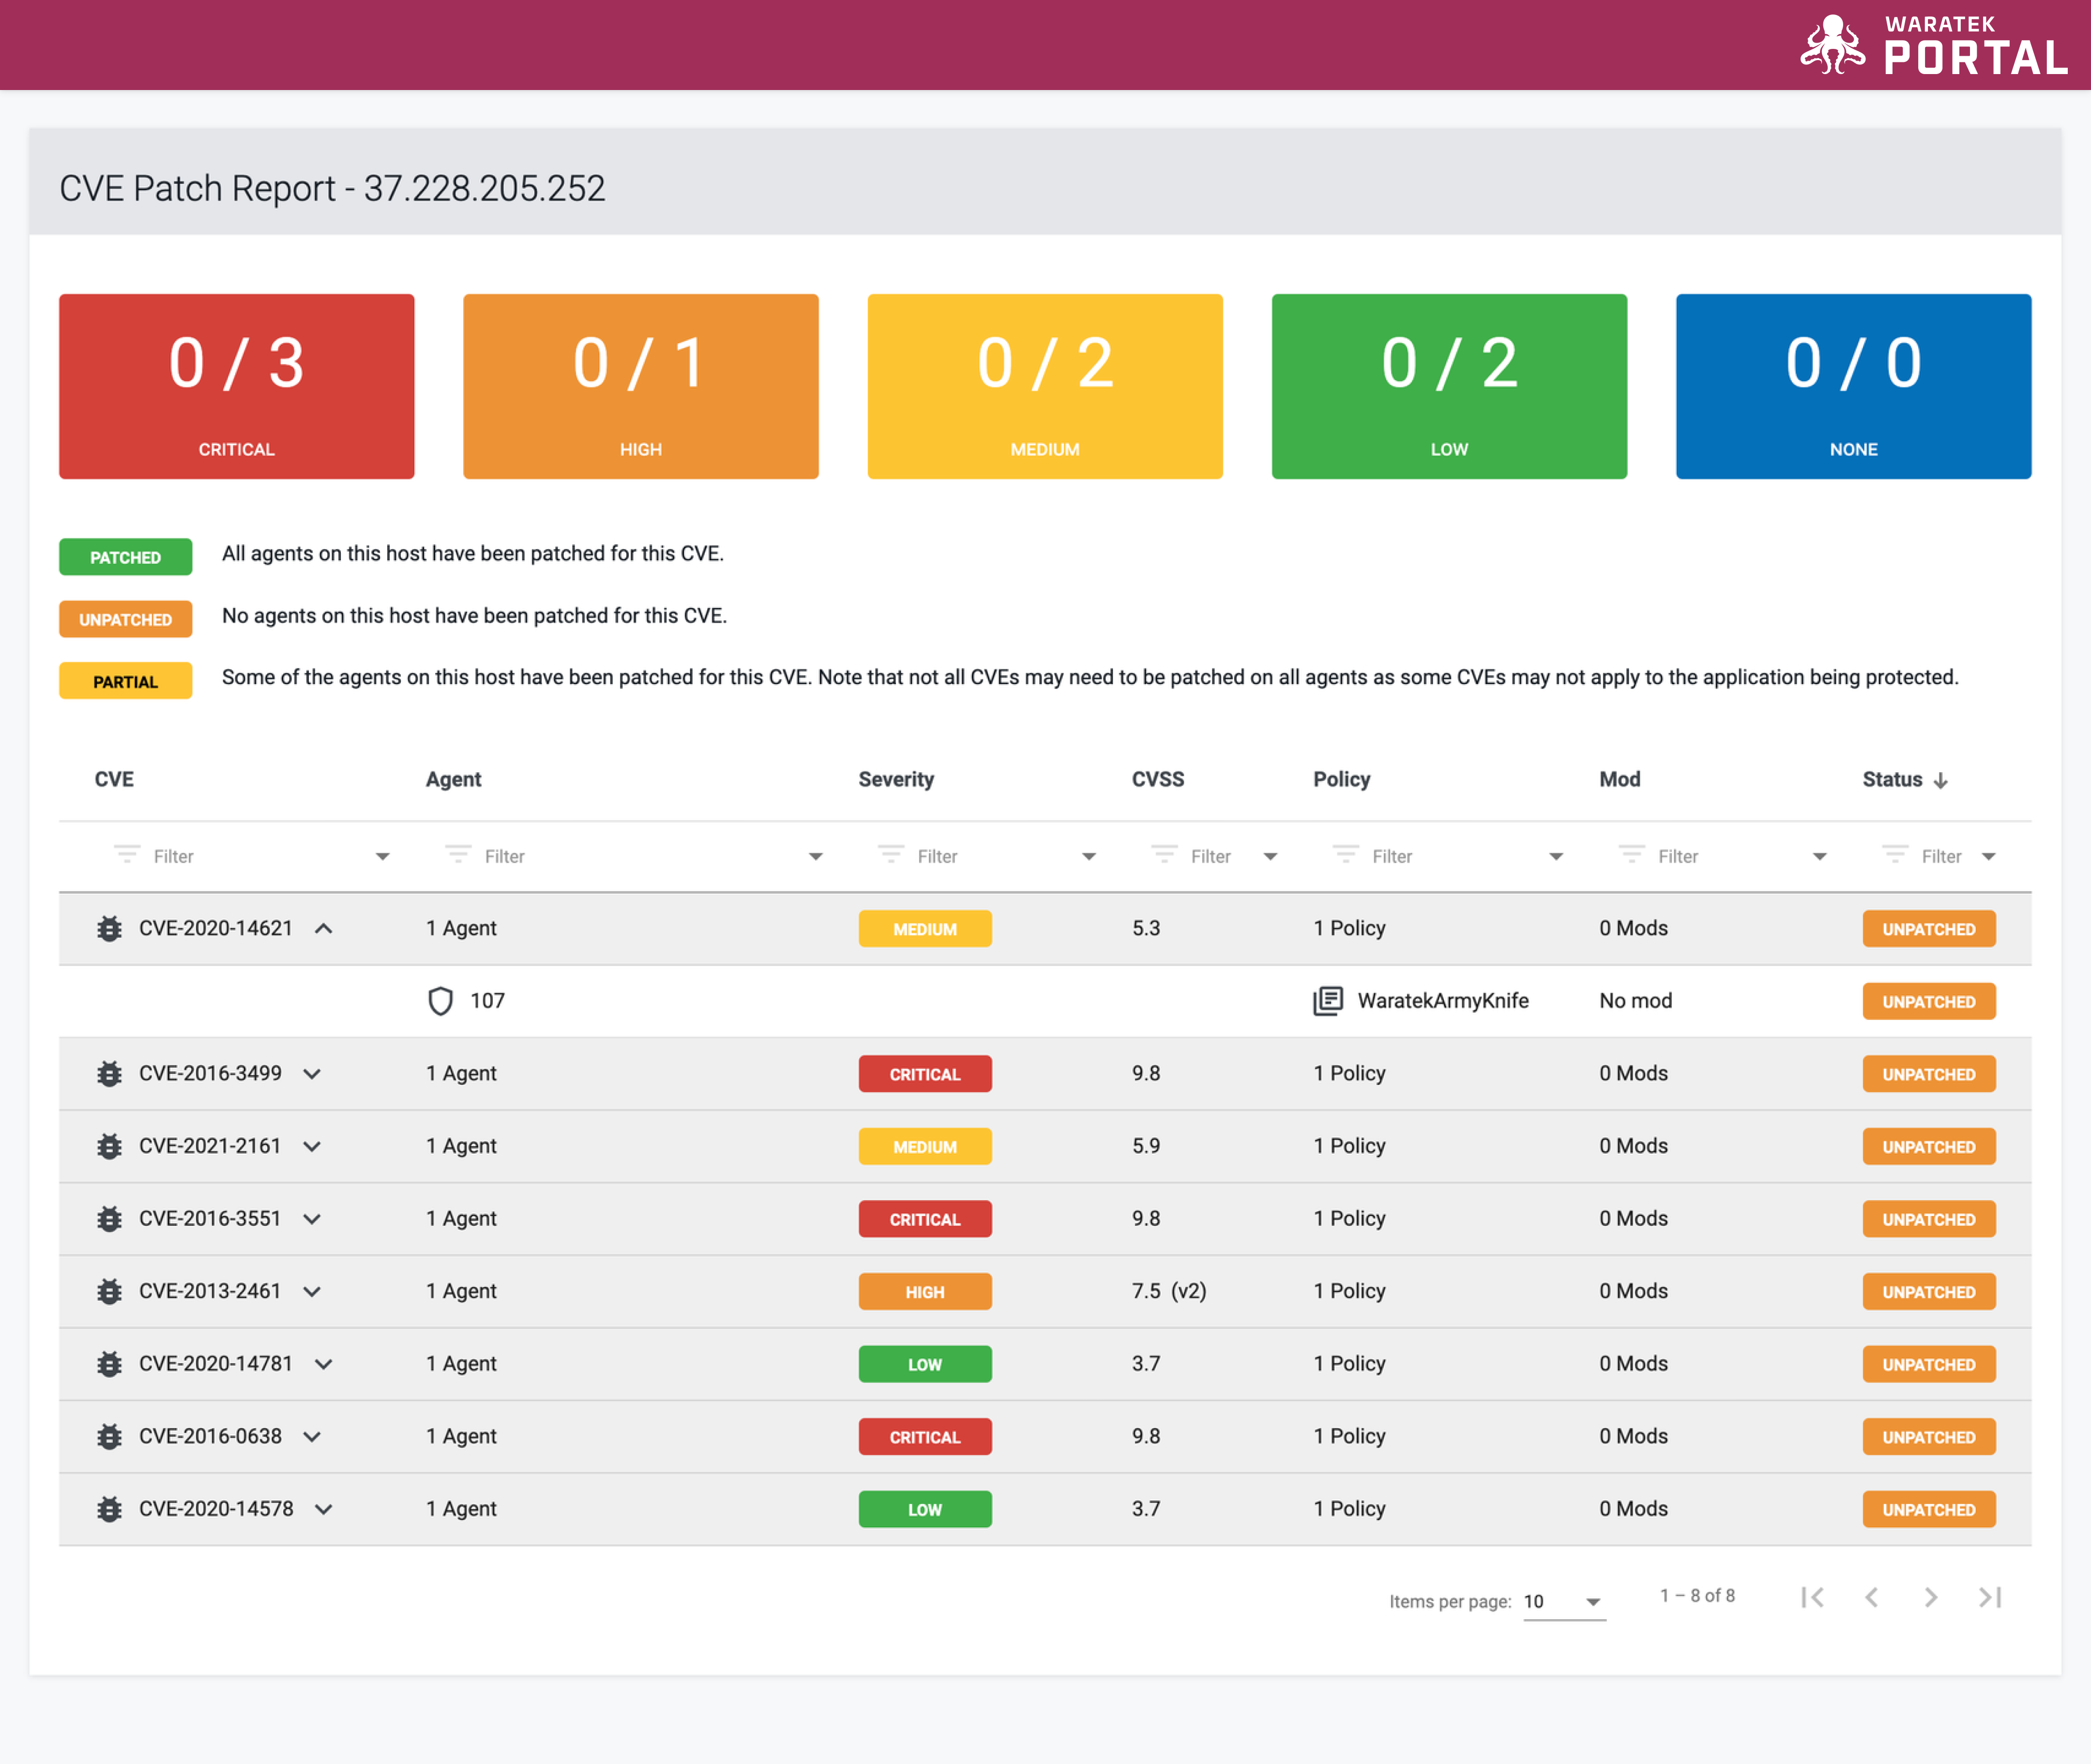Expand the CVE-2016-0638 row
This screenshot has height=1764, width=2091.
coord(312,1437)
